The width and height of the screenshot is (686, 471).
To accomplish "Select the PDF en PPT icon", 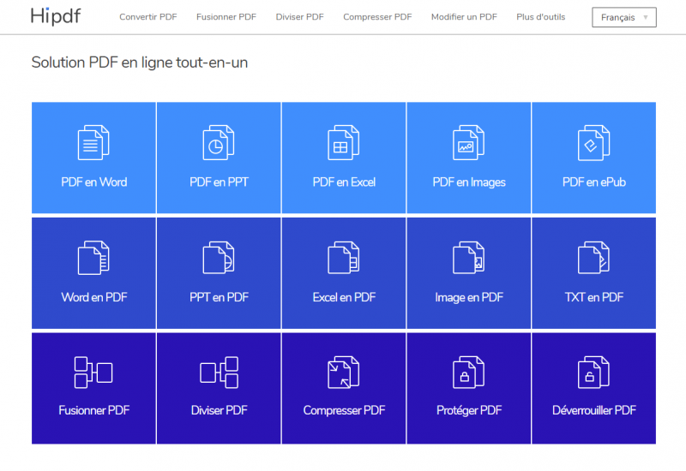I will pyautogui.click(x=219, y=142).
